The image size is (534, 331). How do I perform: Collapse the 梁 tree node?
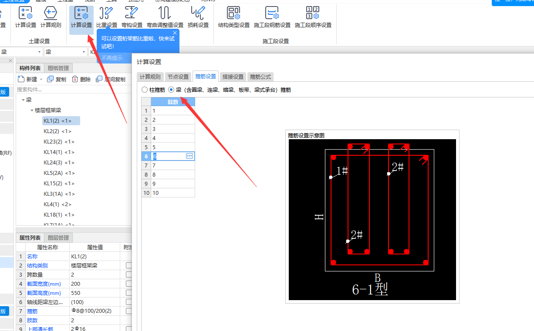click(23, 100)
